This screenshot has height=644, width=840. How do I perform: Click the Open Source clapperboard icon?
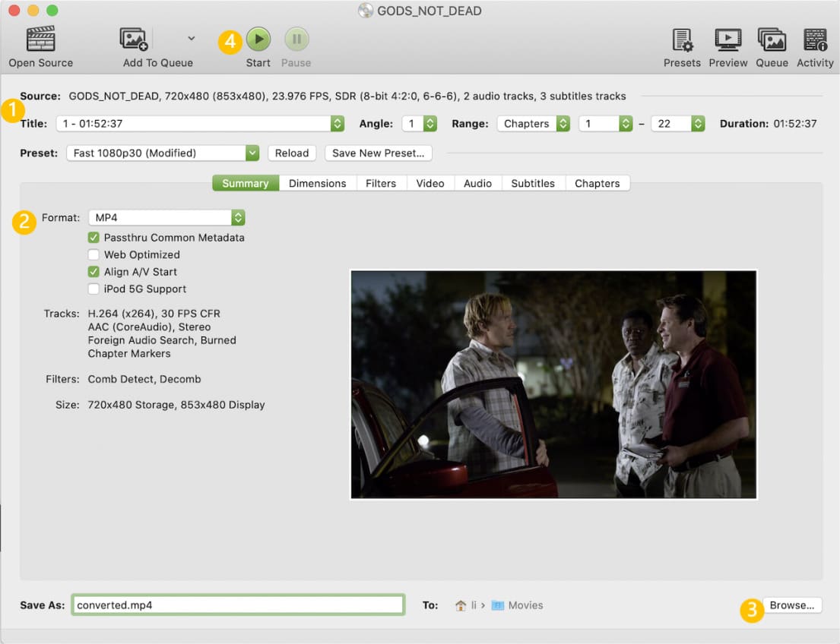click(40, 39)
